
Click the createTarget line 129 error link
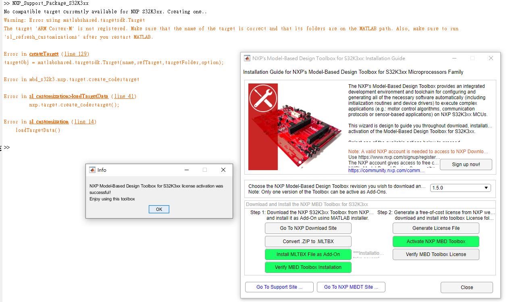43,54
